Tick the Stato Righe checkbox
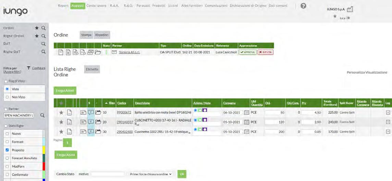This screenshot has width=392, height=181. 5,126
